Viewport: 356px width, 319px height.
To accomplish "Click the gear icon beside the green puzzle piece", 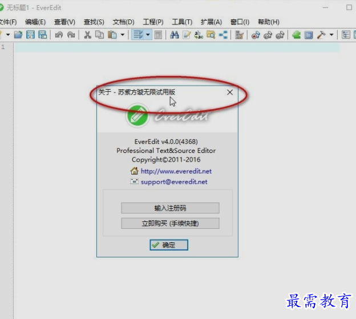I will (x=280, y=35).
